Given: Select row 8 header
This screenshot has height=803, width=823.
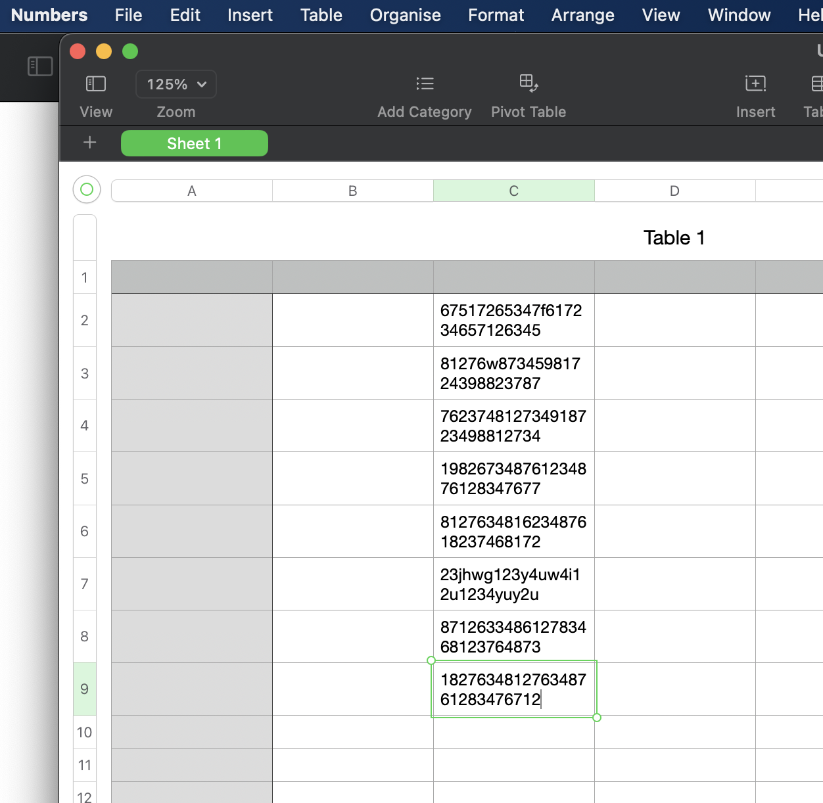Looking at the screenshot, I should point(85,636).
